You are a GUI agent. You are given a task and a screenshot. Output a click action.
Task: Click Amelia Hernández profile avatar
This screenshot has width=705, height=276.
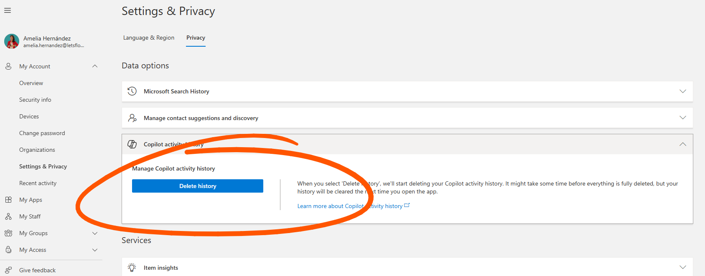click(12, 41)
